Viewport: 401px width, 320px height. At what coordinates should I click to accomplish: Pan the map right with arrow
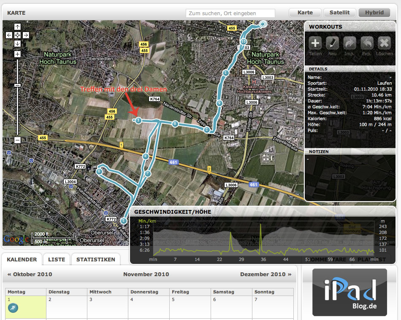coord(26,35)
